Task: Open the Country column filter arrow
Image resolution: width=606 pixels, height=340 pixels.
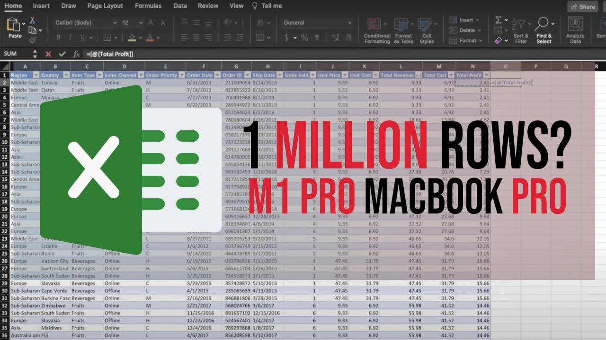Action: (66, 75)
